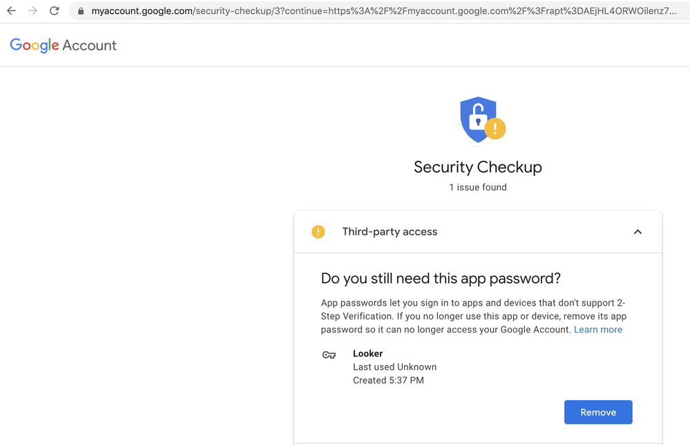Click the yellow warning icon beside Third-party access
The image size is (690, 445).
pos(318,232)
